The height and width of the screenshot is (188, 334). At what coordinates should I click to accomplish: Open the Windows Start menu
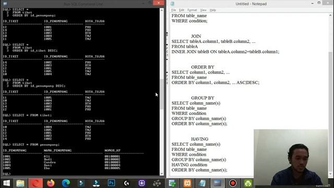tap(6, 183)
